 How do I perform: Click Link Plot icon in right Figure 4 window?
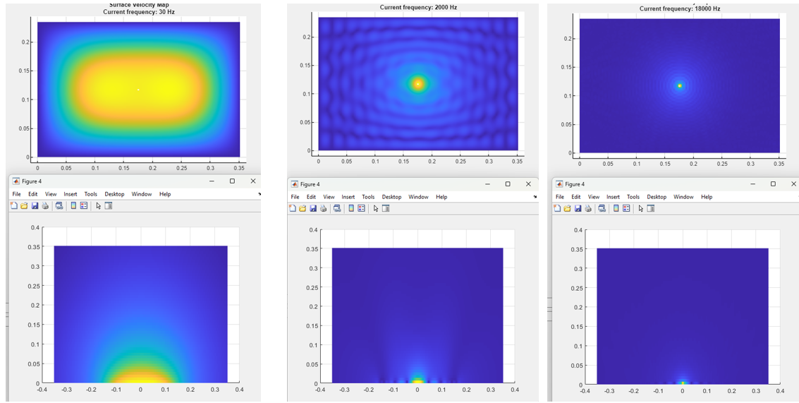602,208
